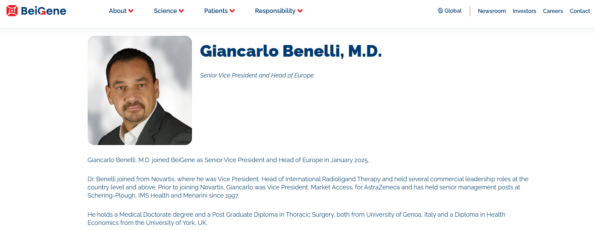Click Giancarlo Benelli's portrait photo
The image size is (595, 230).
[140, 90]
